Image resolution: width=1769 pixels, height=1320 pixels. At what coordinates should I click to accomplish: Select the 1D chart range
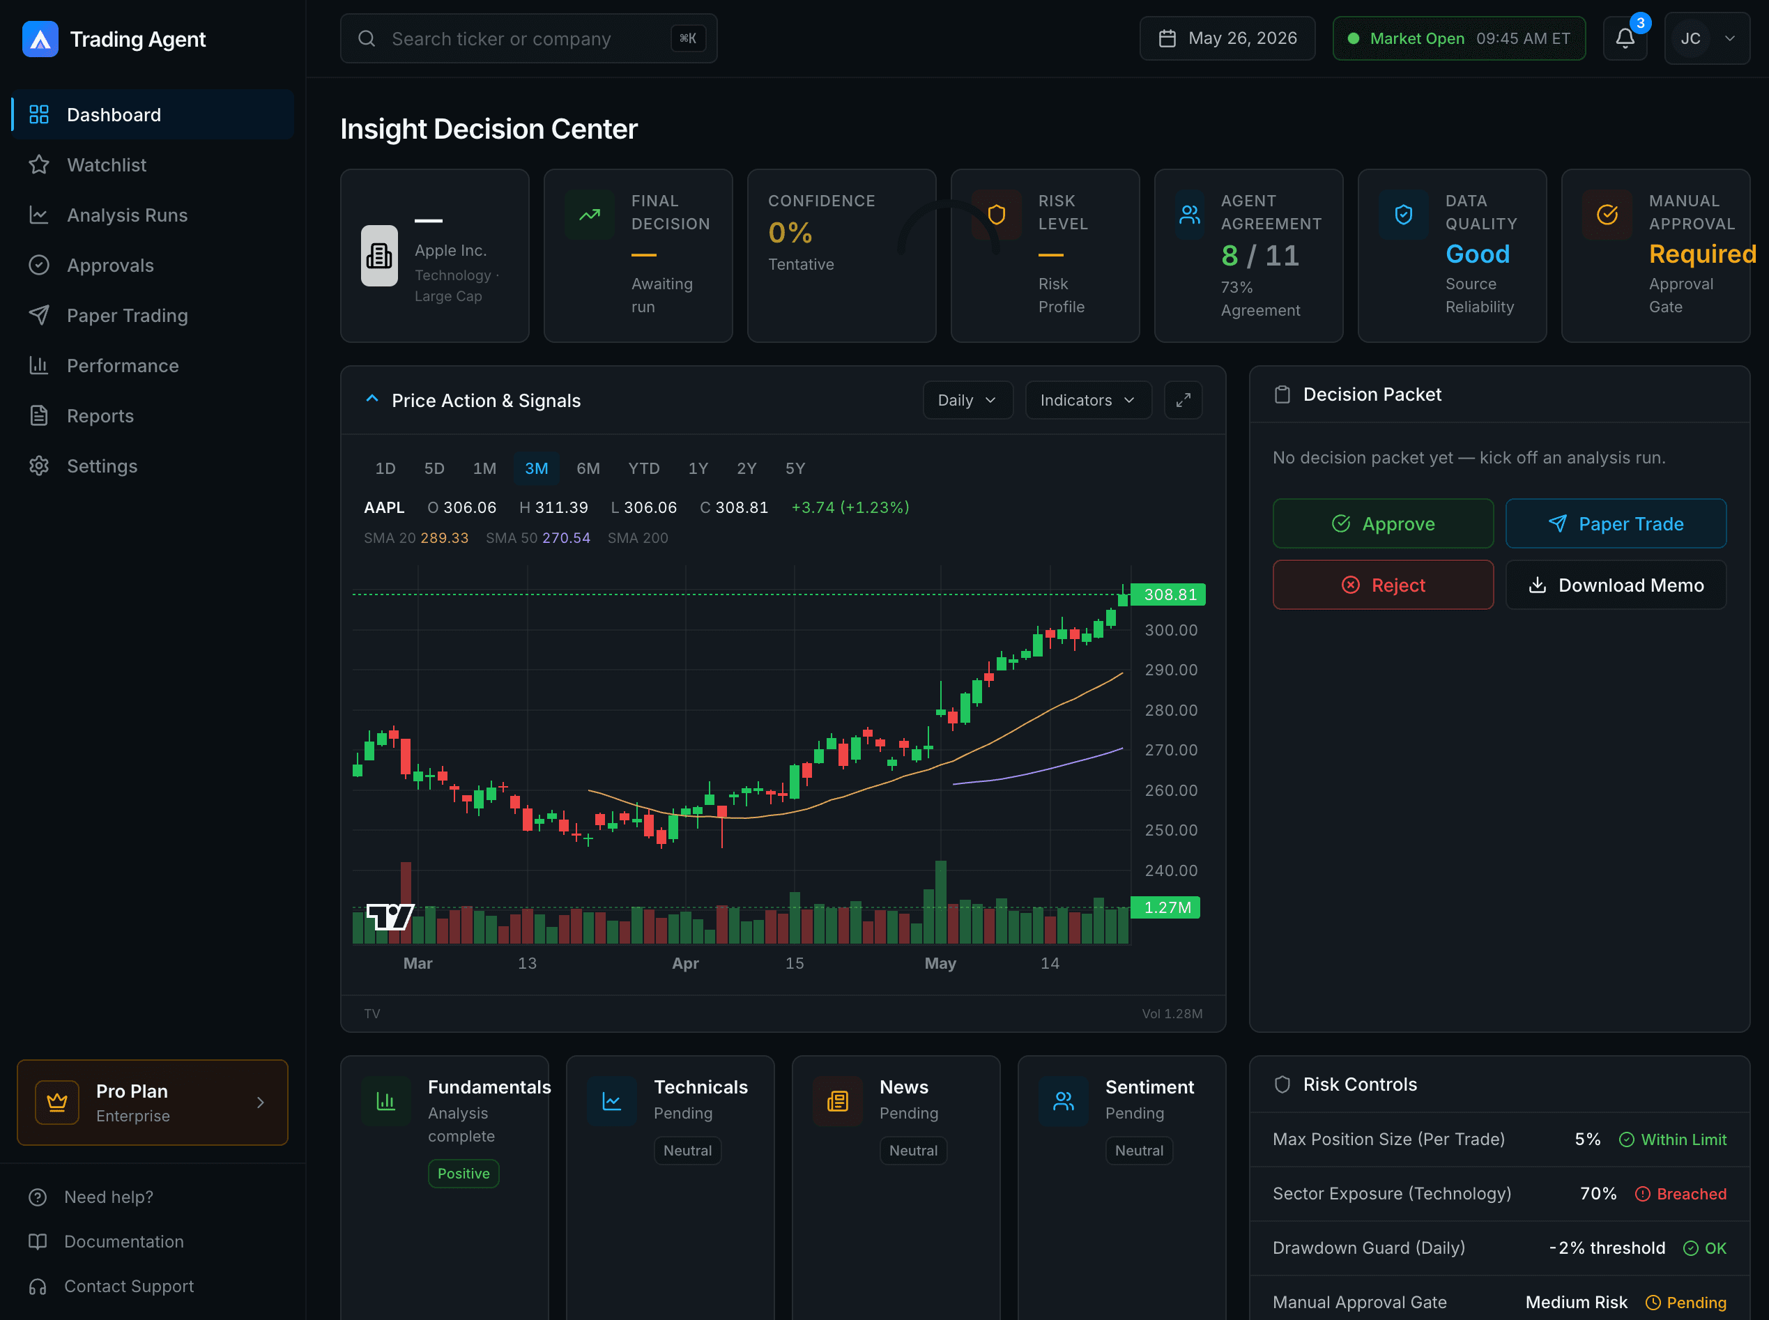[x=385, y=468]
